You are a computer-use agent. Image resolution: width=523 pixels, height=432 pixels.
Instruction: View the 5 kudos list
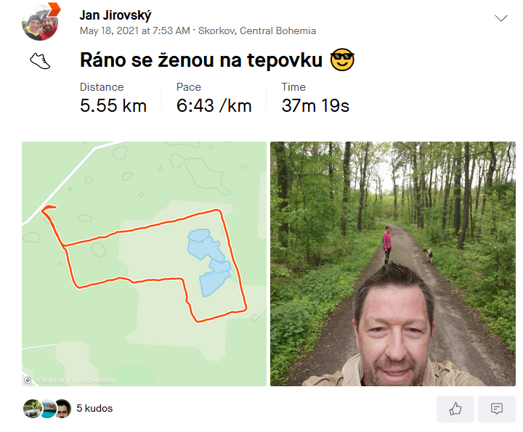[94, 408]
